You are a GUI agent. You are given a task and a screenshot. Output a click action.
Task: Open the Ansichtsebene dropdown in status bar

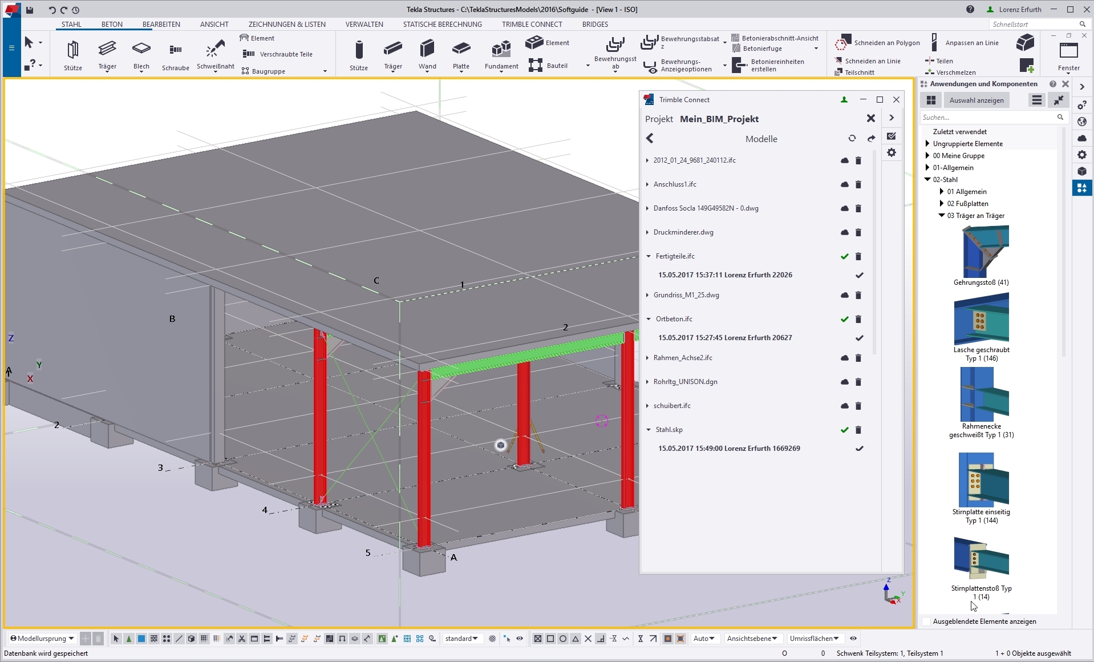pyautogui.click(x=752, y=639)
